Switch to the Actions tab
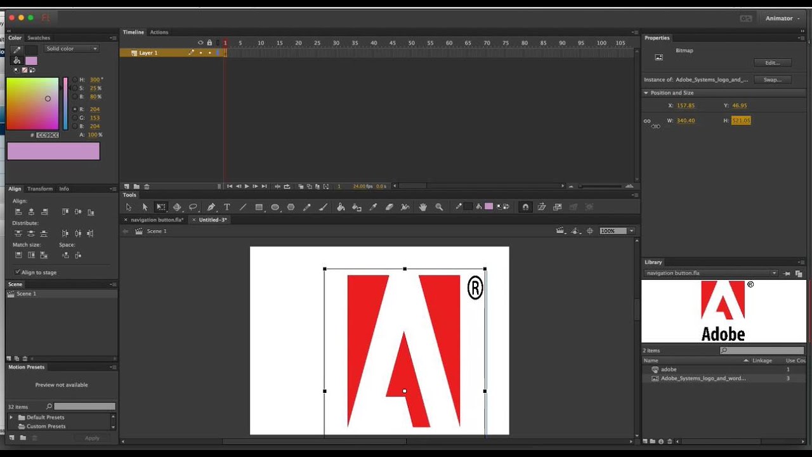 click(x=159, y=32)
